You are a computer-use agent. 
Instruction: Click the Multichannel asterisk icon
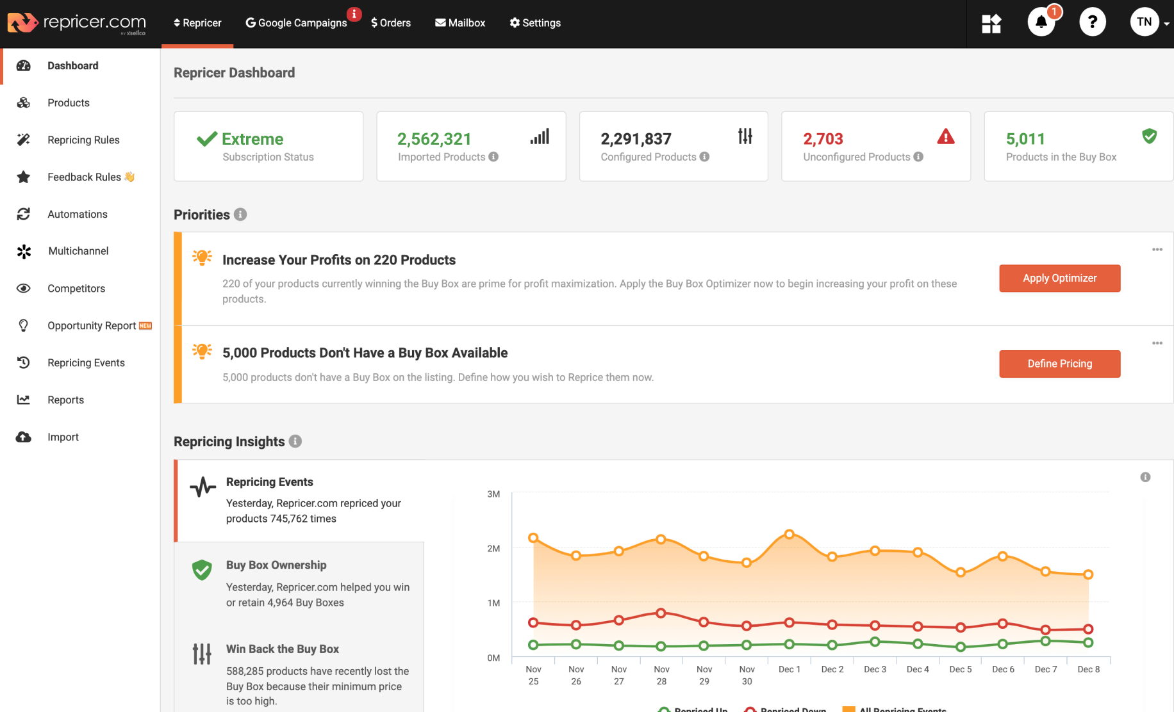(x=24, y=252)
